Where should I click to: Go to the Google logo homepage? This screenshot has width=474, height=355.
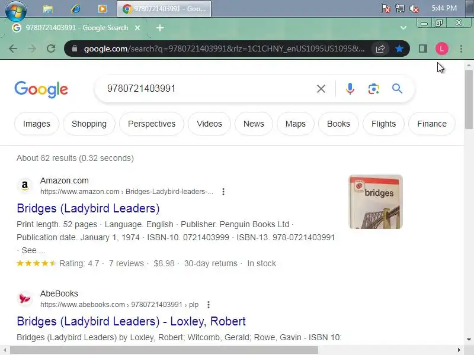pyautogui.click(x=41, y=89)
